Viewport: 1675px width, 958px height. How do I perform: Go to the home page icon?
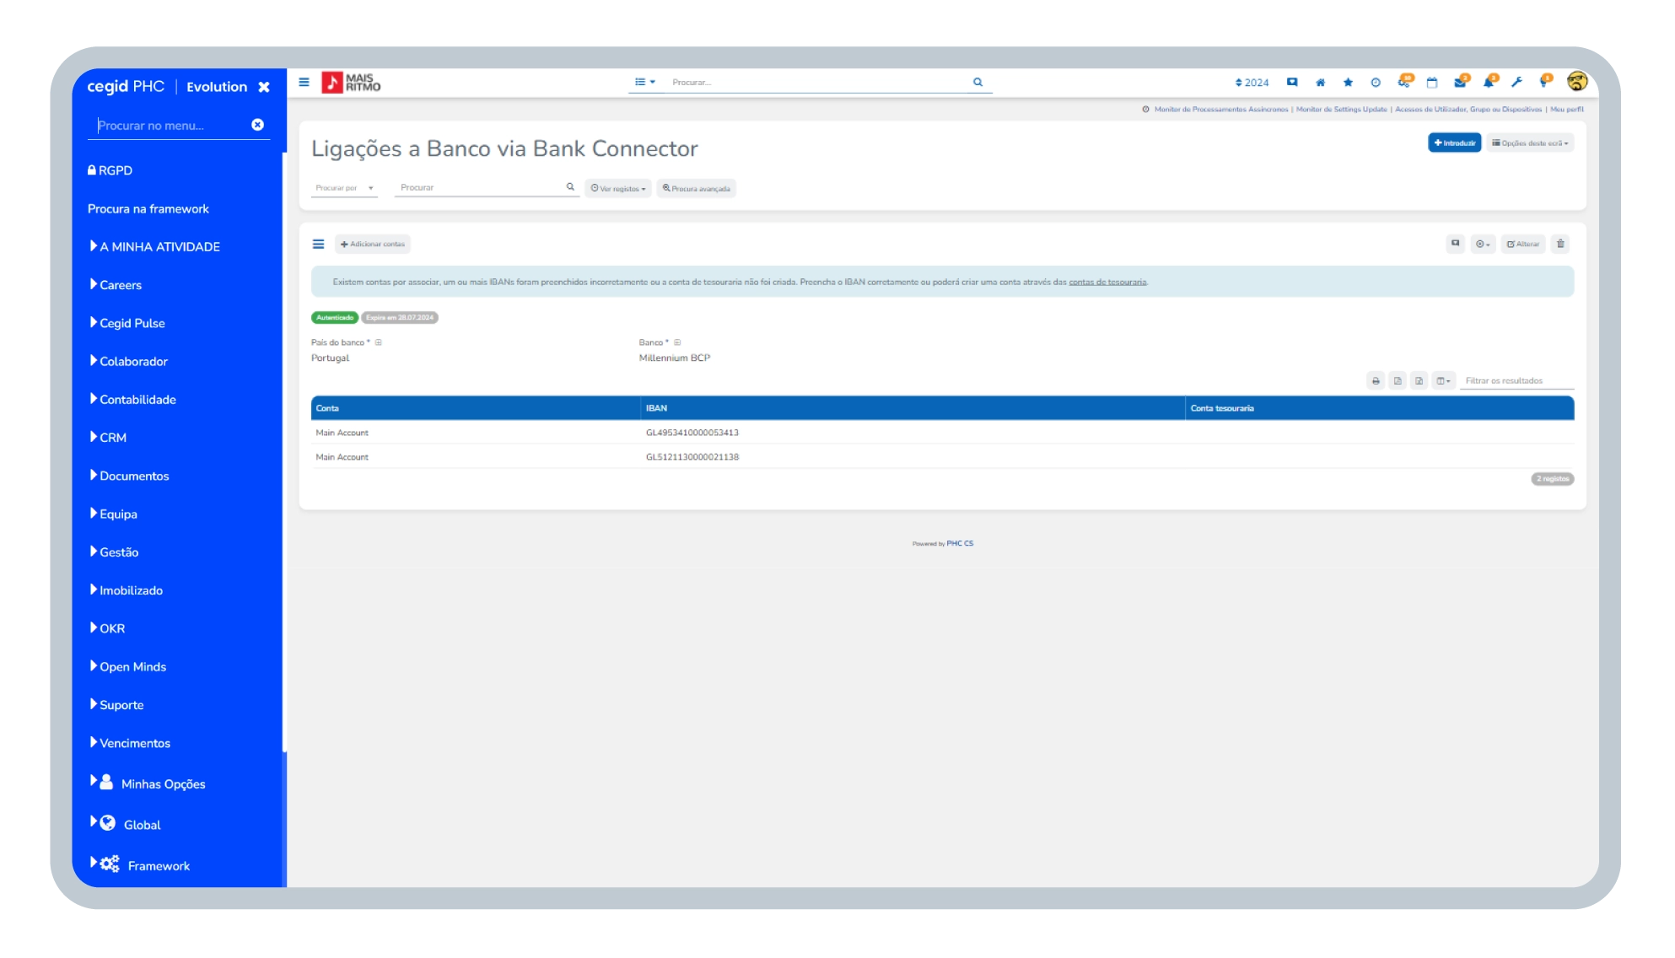(x=1321, y=83)
